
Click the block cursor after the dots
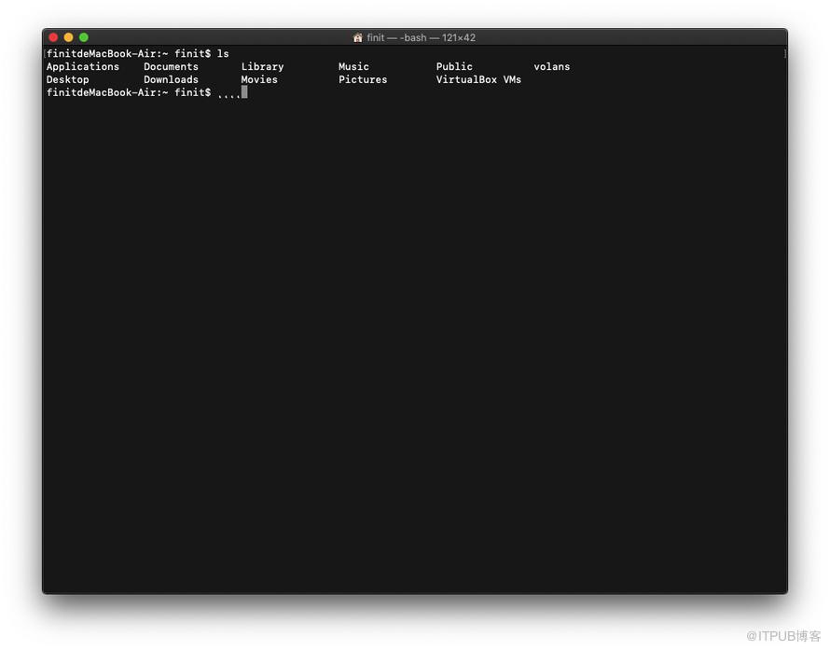244,92
